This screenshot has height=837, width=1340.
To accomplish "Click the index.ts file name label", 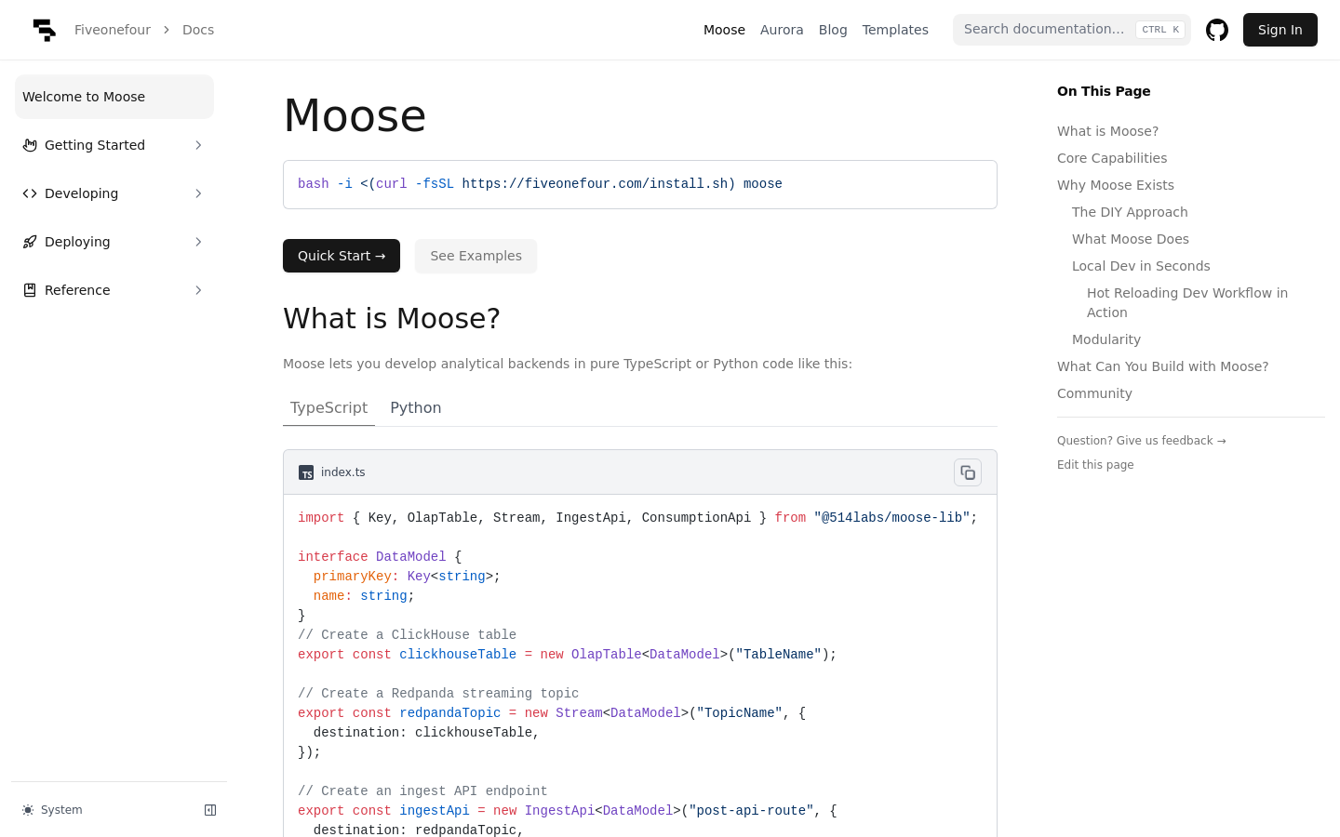I will coord(343,472).
